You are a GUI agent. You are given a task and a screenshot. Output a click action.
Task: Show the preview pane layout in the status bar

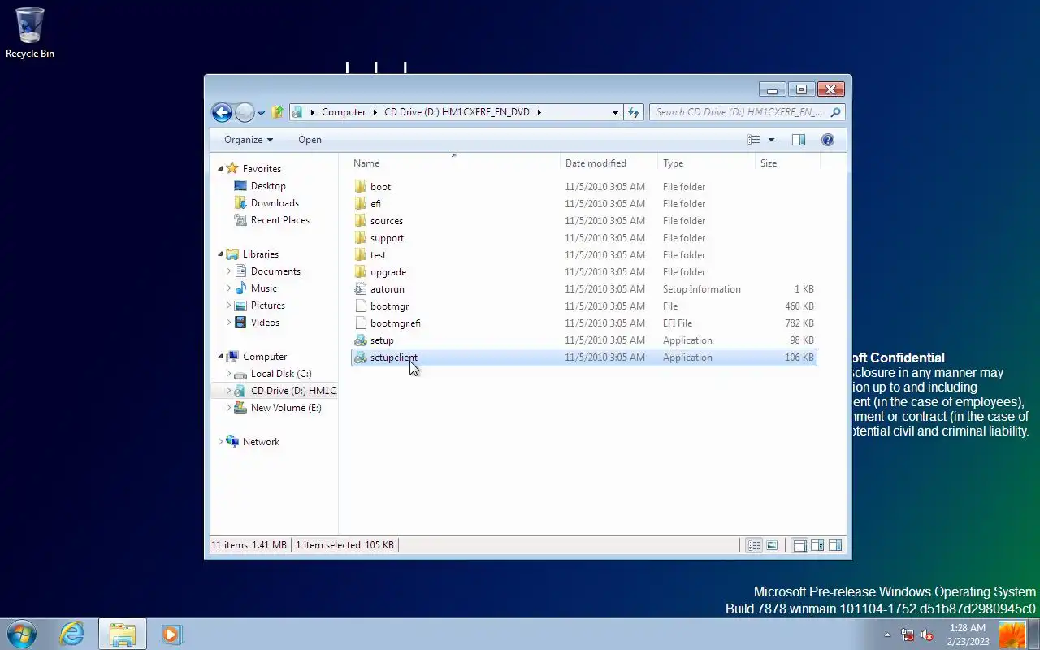pos(835,546)
